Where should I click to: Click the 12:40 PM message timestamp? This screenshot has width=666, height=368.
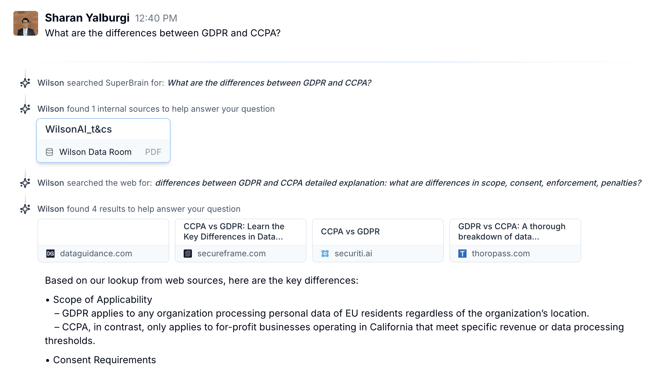pos(156,18)
